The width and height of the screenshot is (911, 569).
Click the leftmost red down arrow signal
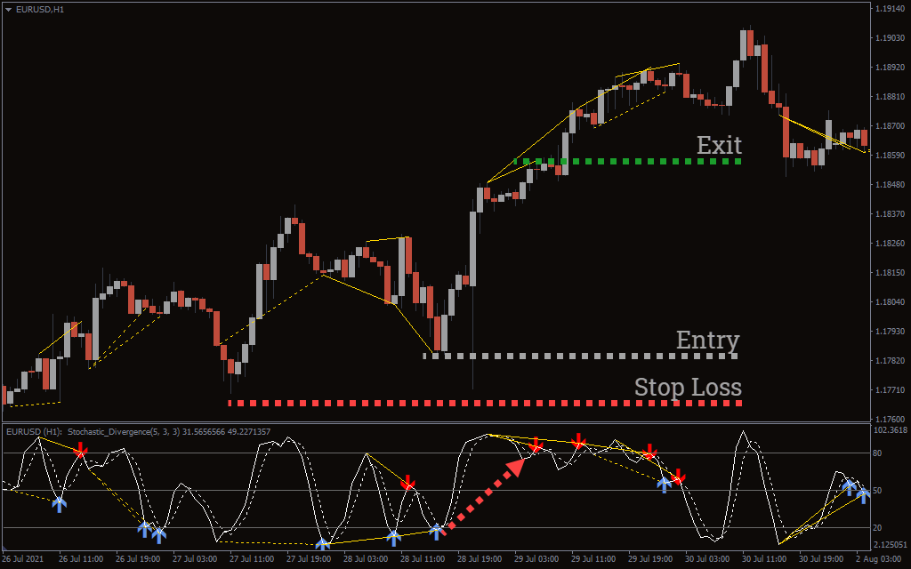point(80,450)
